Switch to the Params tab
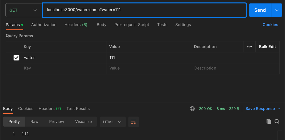Viewport: 285px width, 140px height. coord(15,25)
